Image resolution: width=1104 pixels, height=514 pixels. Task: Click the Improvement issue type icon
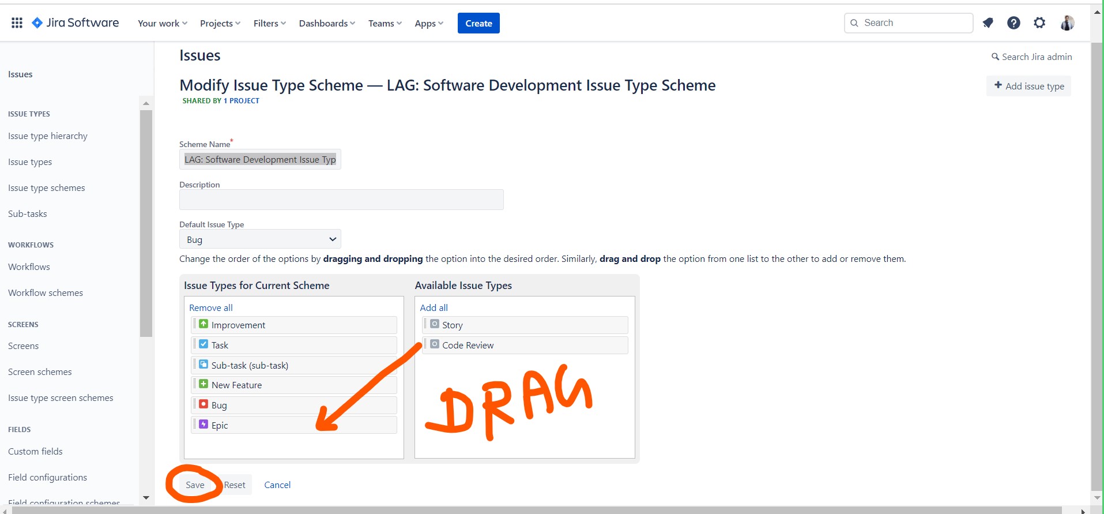tap(204, 324)
